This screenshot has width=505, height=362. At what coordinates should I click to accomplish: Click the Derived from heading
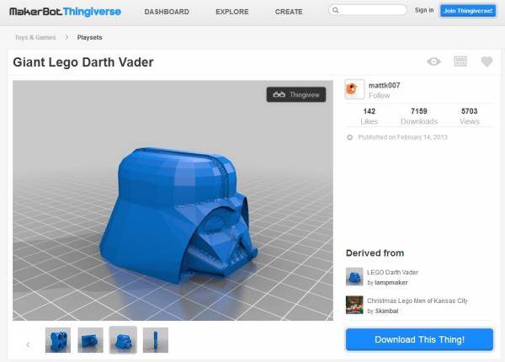[x=375, y=253]
